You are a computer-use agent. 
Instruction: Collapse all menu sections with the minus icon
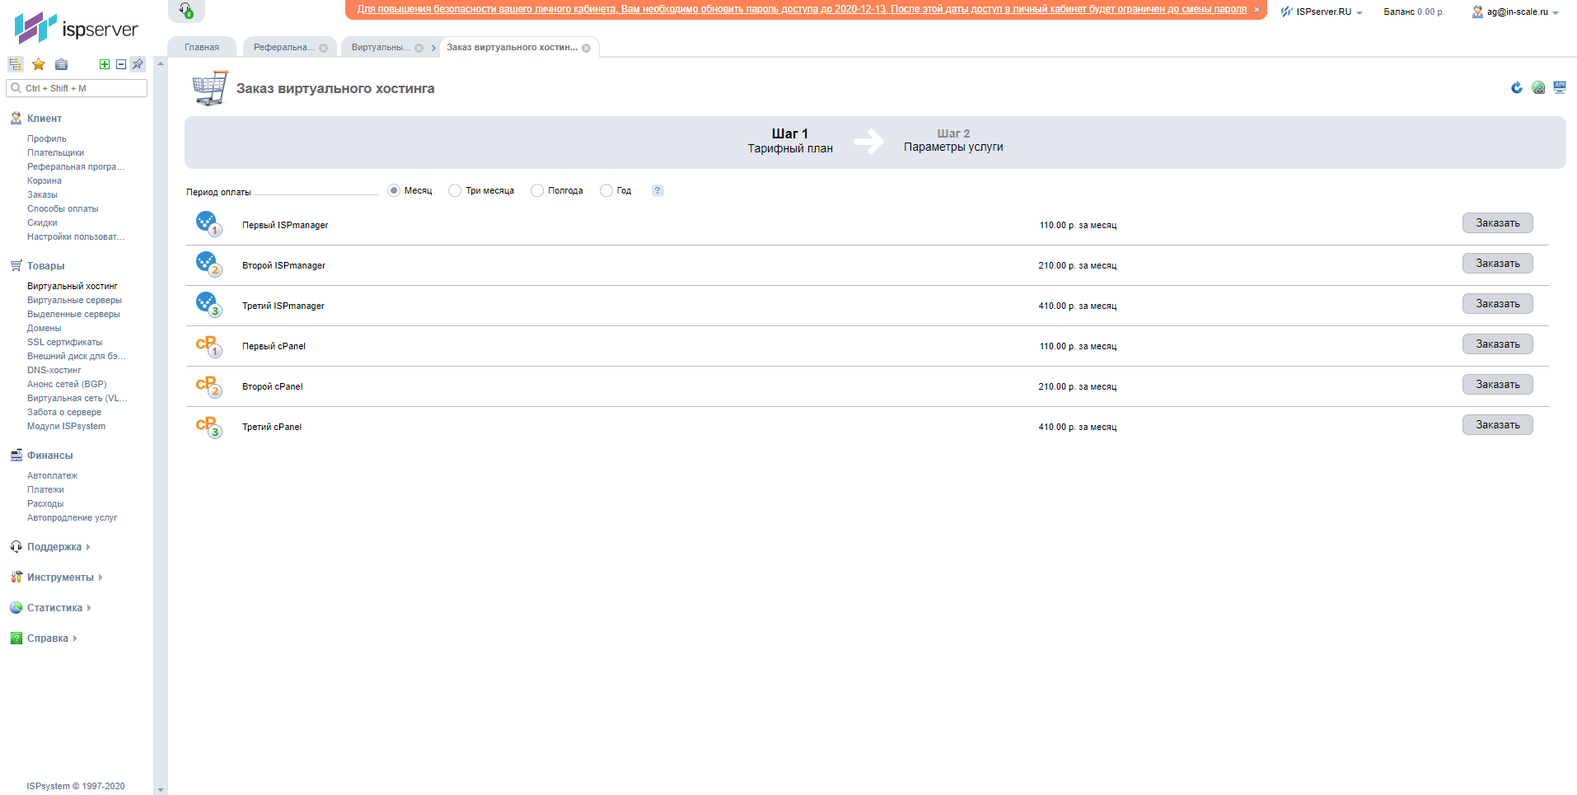coord(121,64)
